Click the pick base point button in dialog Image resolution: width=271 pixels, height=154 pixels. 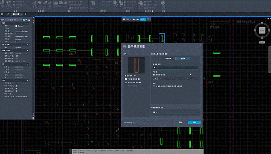[155, 78]
